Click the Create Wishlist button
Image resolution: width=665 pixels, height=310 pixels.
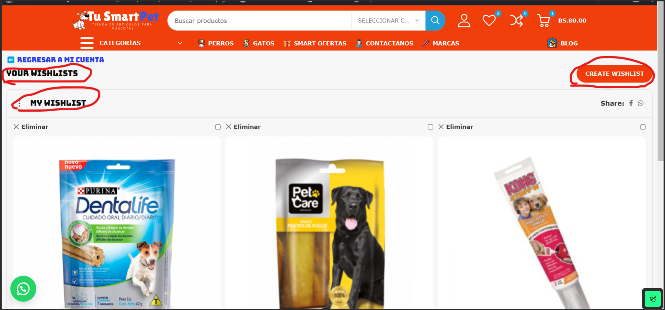(x=614, y=74)
